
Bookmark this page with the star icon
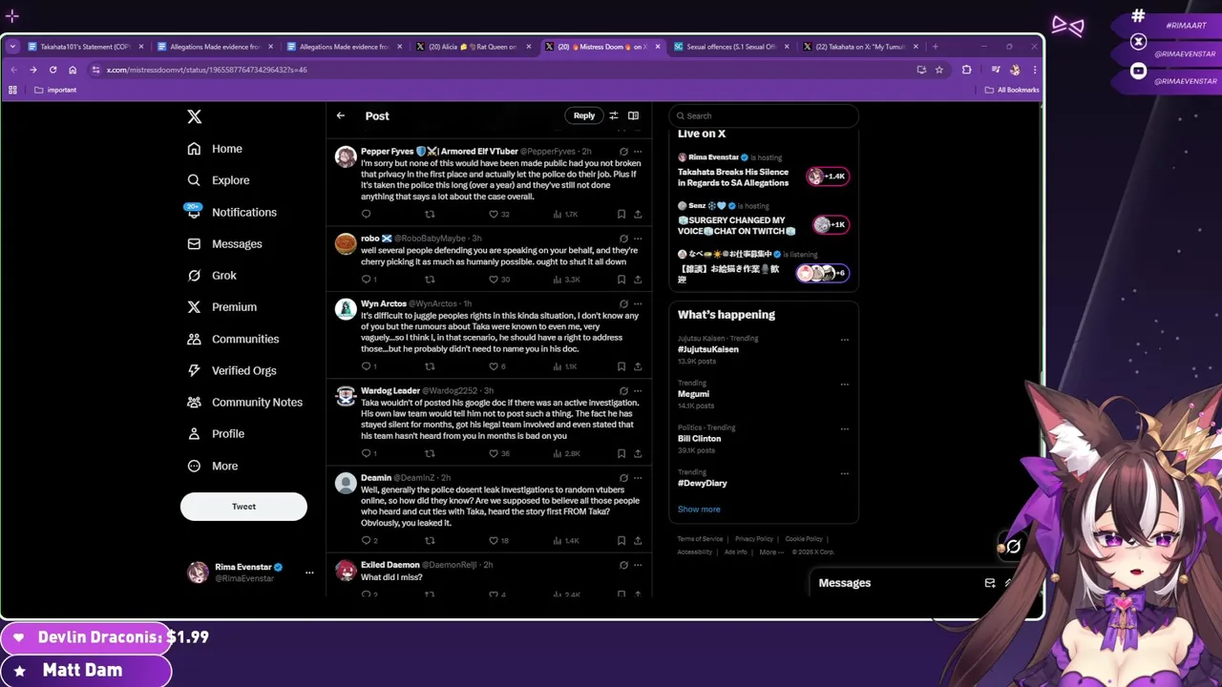click(939, 70)
